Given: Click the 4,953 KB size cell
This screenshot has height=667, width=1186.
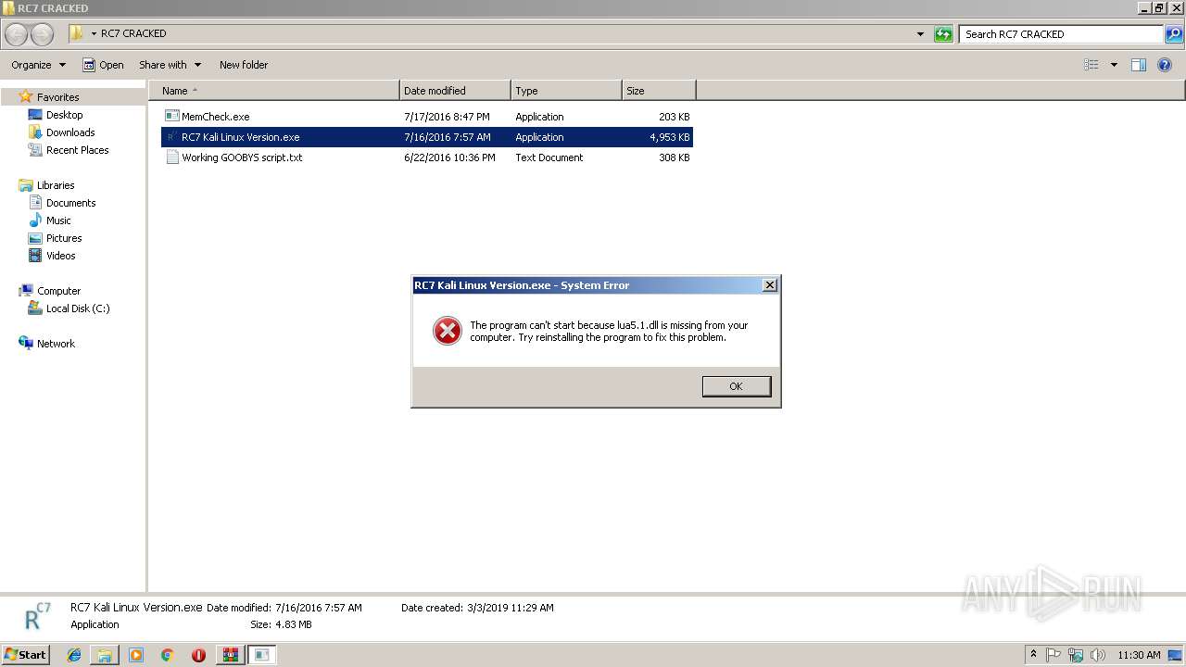Looking at the screenshot, I should [670, 137].
